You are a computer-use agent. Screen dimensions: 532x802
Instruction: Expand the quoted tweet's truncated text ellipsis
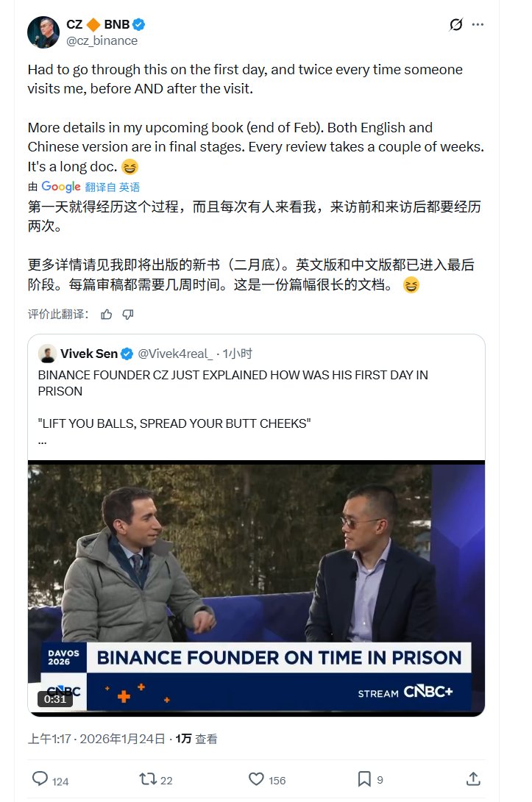[42, 441]
